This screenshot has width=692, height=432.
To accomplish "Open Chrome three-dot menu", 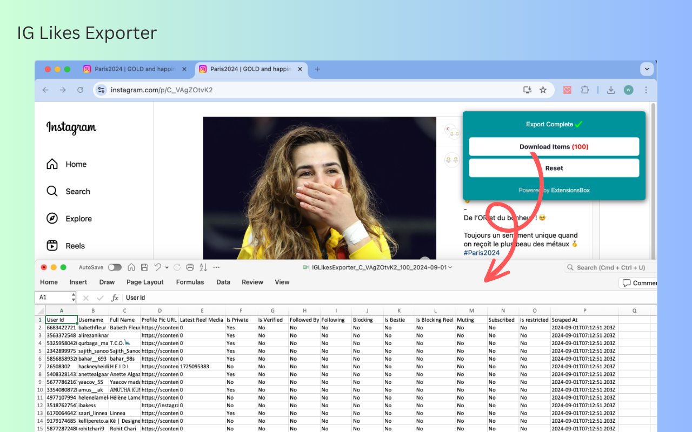I will (646, 90).
